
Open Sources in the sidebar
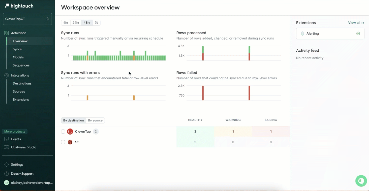(19, 91)
